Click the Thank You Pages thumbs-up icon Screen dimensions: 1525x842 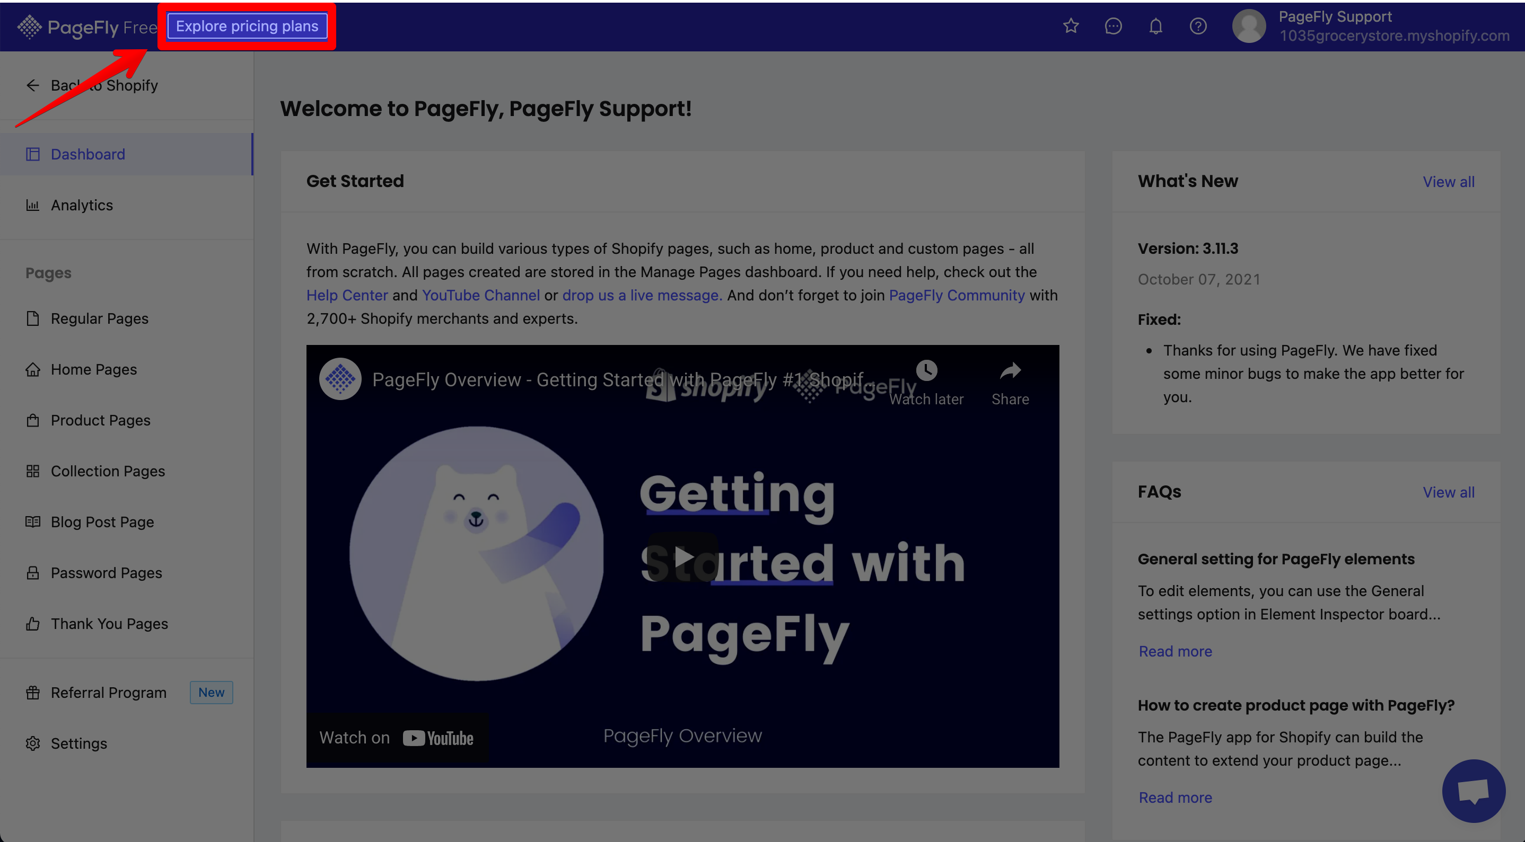[x=32, y=624]
